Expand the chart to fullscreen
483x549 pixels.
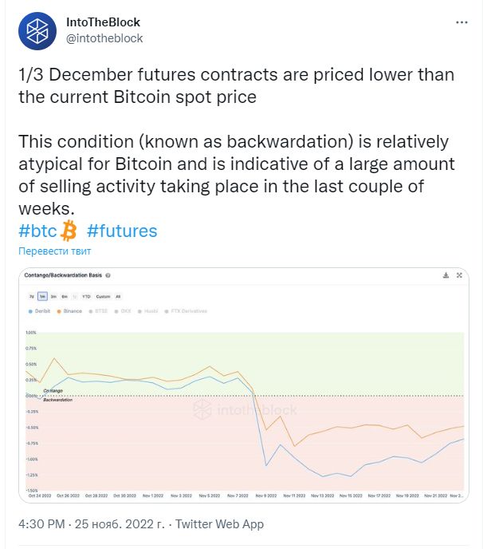459,275
